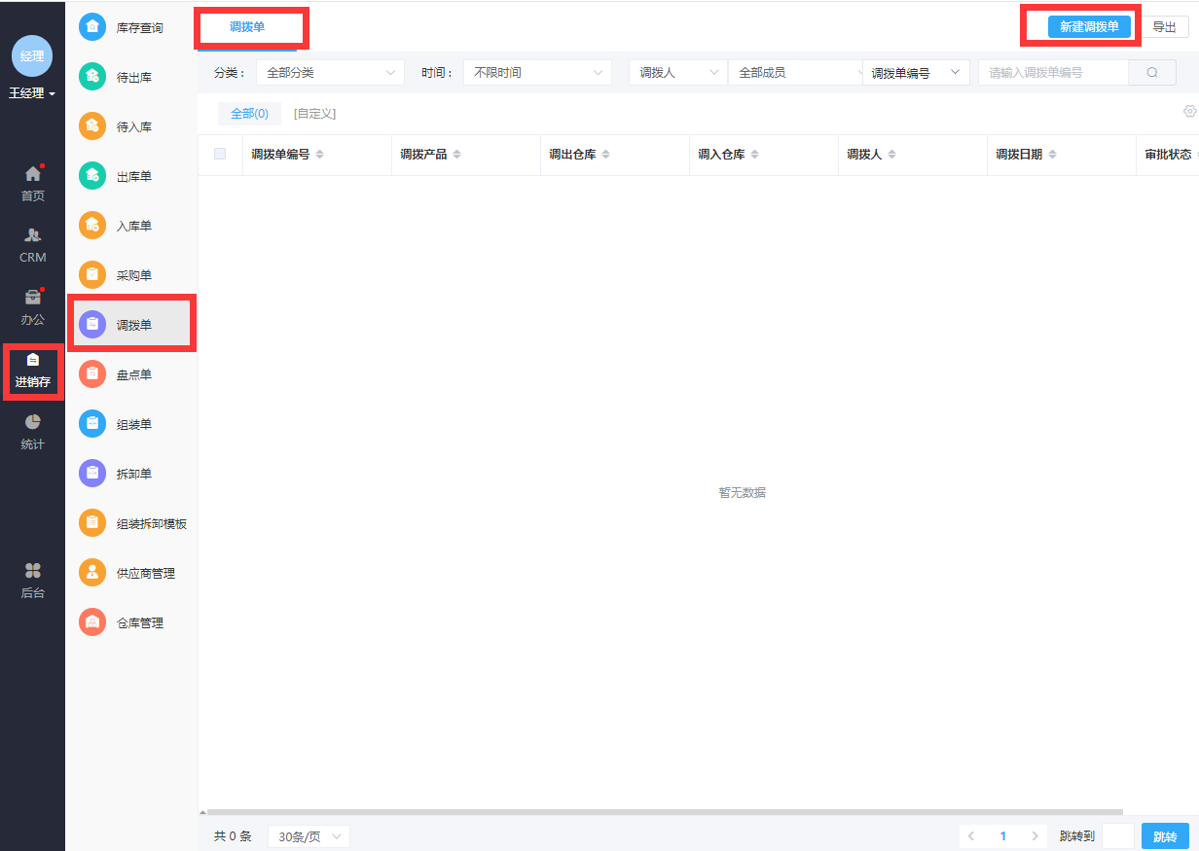The width and height of the screenshot is (1199, 851).
Task: Tick the select-all header checkbox
Action: coord(220,154)
